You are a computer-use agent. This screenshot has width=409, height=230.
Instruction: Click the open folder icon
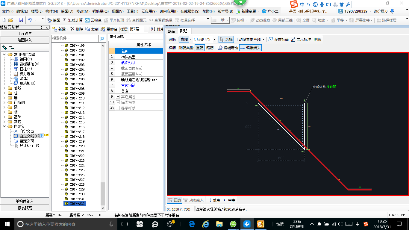[10, 20]
